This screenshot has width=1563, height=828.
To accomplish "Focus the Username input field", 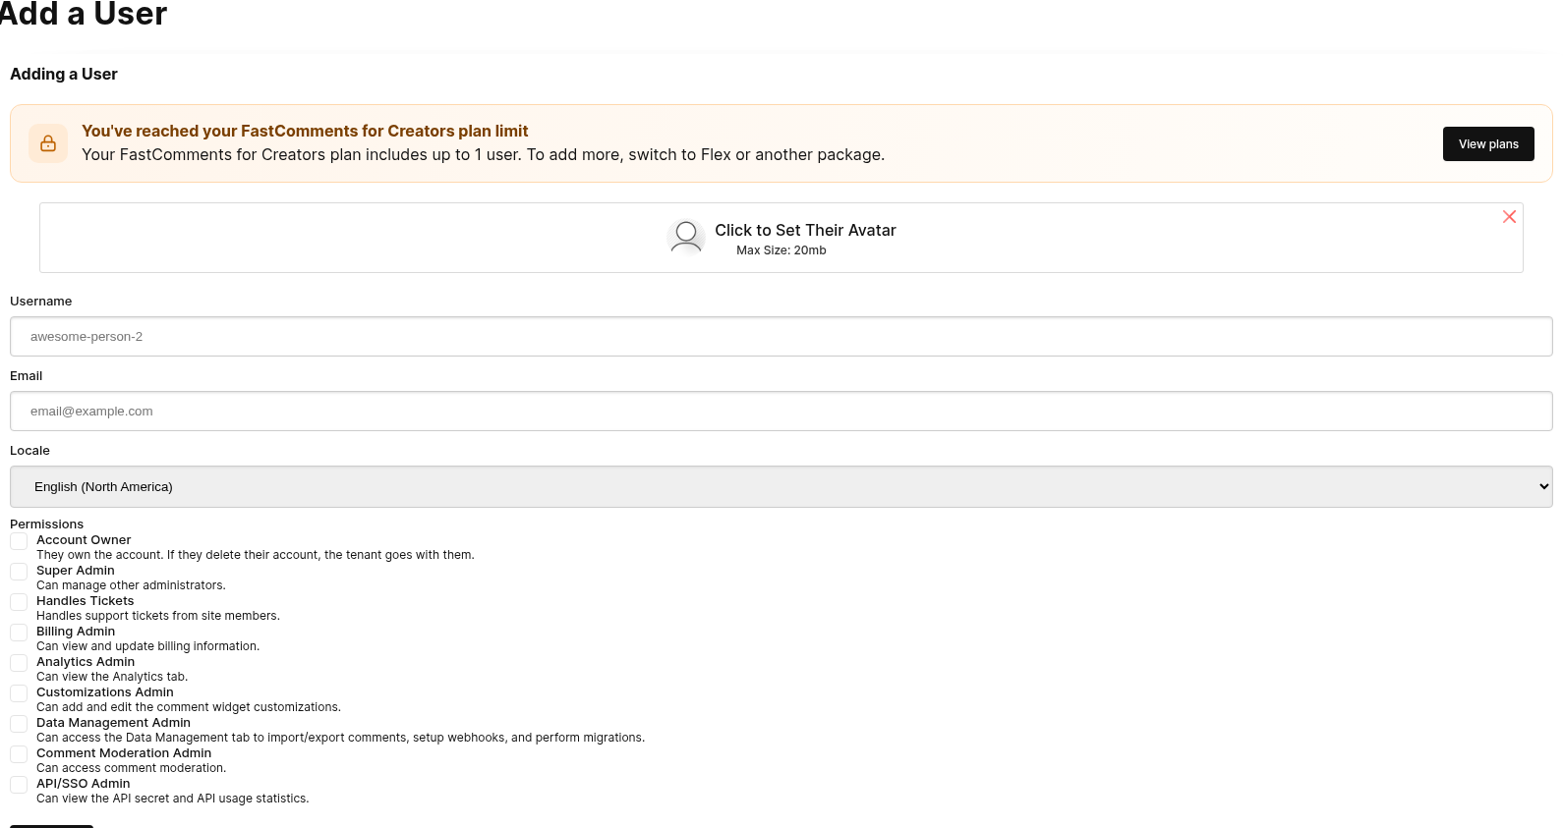I will click(x=781, y=336).
